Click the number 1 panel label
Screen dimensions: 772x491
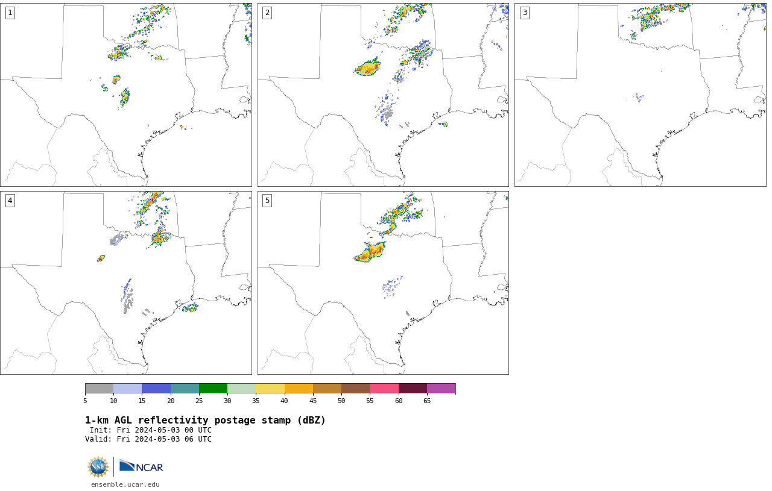point(10,13)
